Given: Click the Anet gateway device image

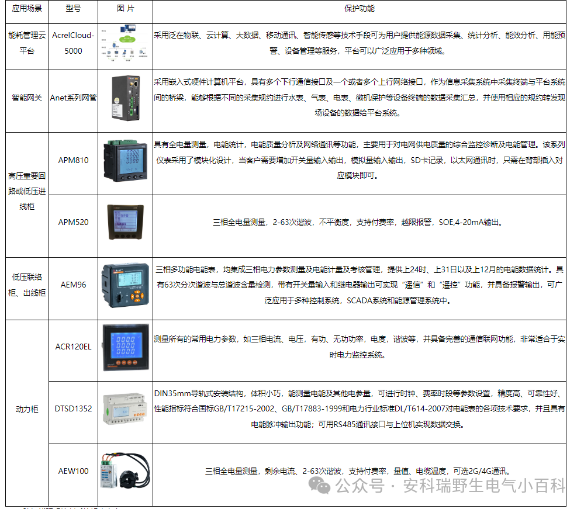Looking at the screenshot, I should click(126, 98).
